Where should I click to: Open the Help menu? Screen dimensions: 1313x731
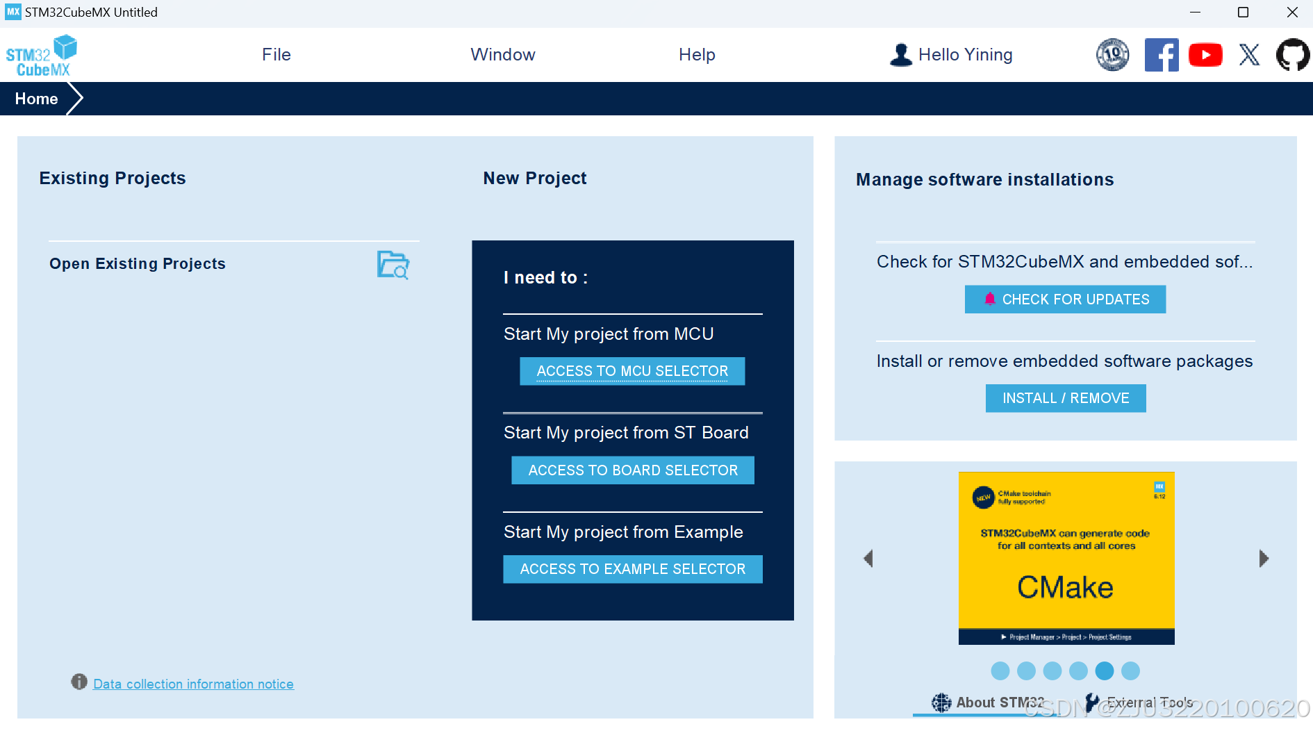tap(697, 55)
